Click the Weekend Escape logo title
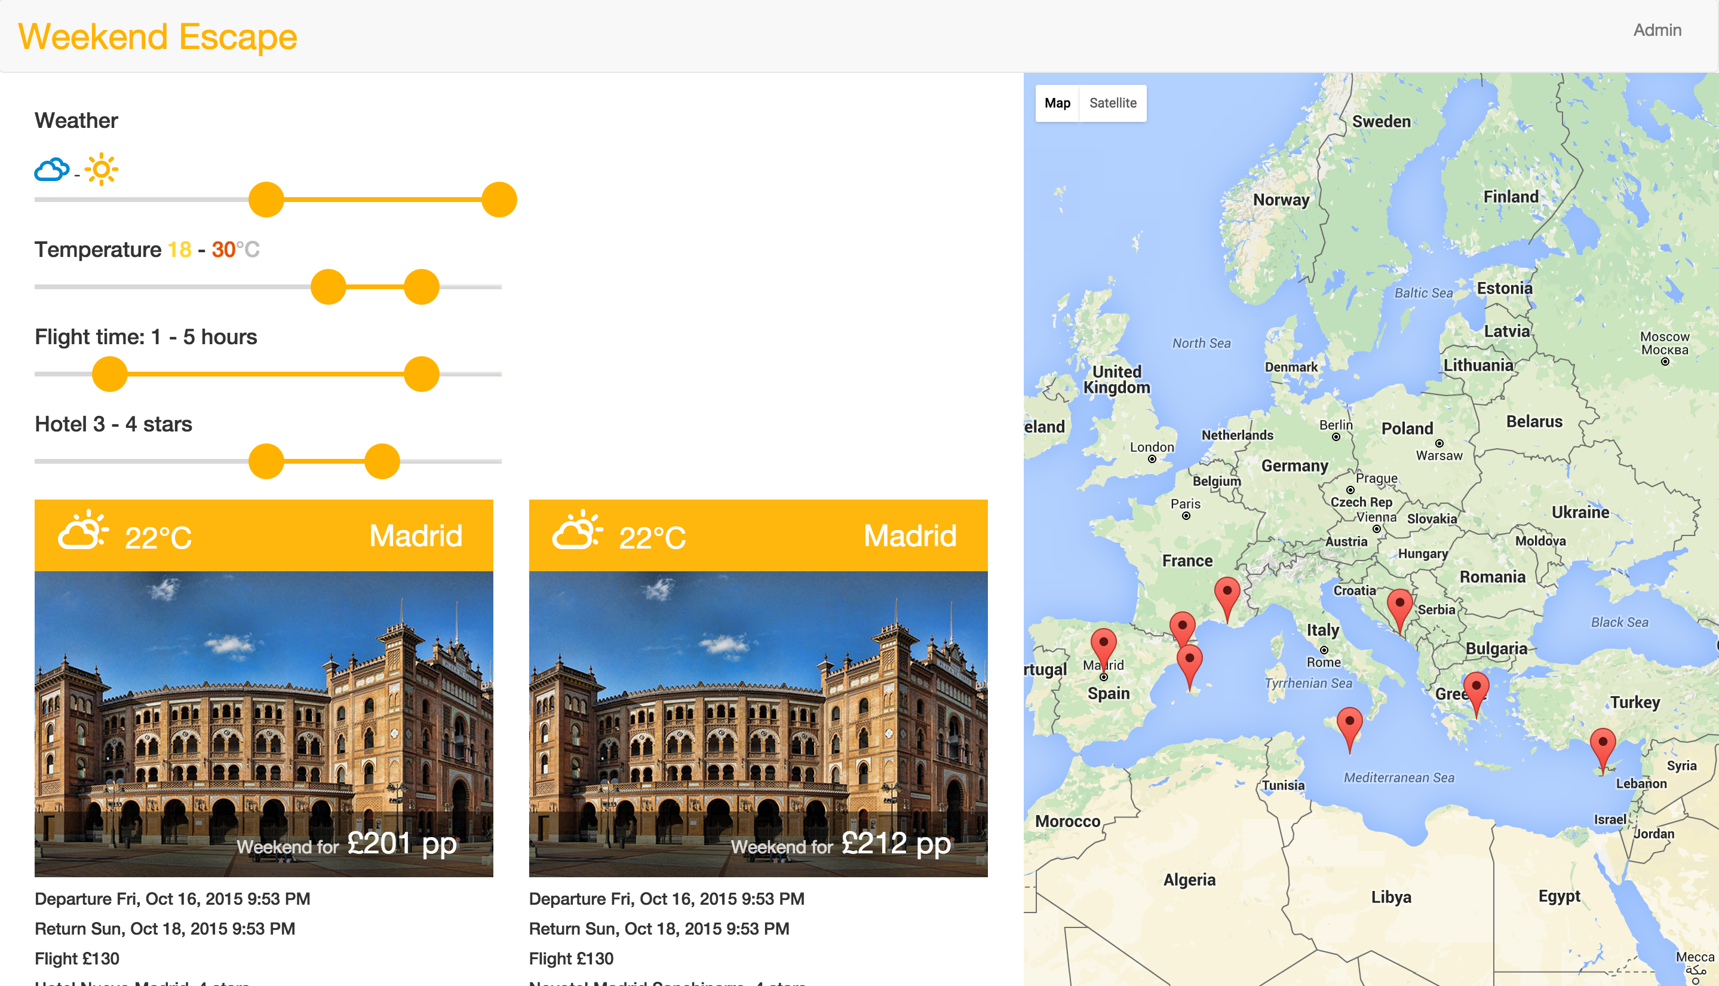Screen dimensions: 1719x986 point(158,36)
